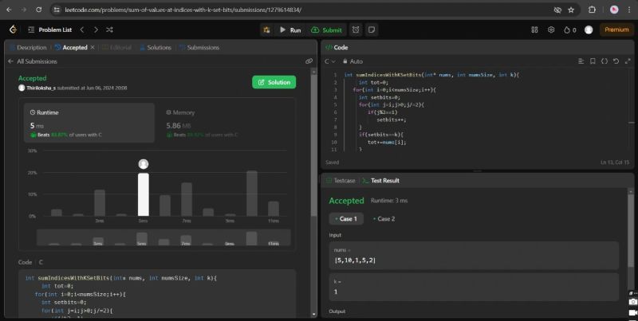
Task: Open the LeetCode home logo
Action: 13,29
